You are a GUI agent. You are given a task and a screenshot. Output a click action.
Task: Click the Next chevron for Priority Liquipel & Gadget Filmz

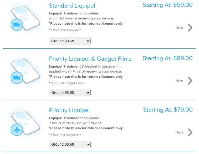click(190, 81)
